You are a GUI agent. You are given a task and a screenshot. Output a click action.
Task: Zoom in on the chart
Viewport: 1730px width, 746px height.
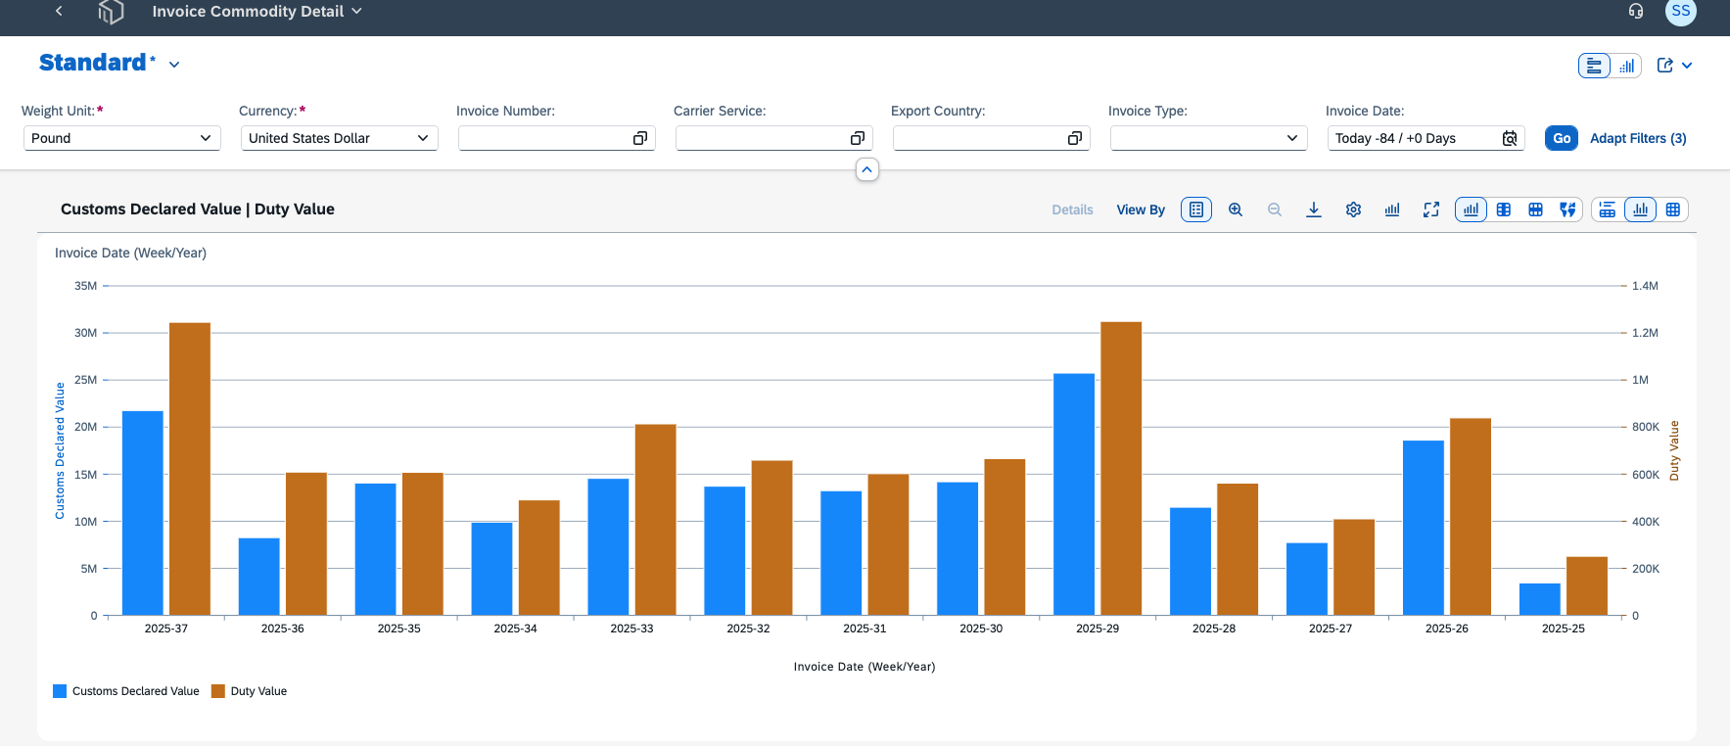tap(1236, 210)
